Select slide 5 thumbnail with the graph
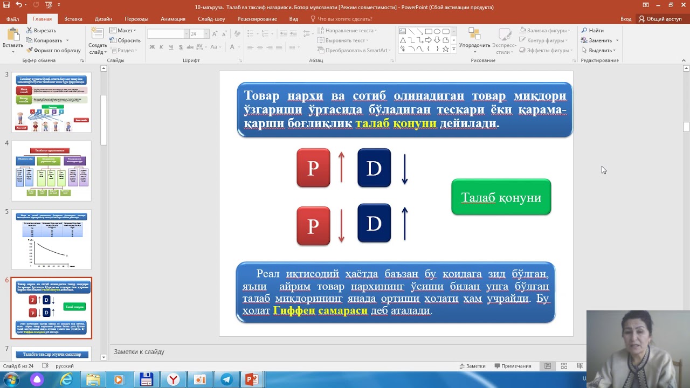690x388 pixels. click(51, 239)
